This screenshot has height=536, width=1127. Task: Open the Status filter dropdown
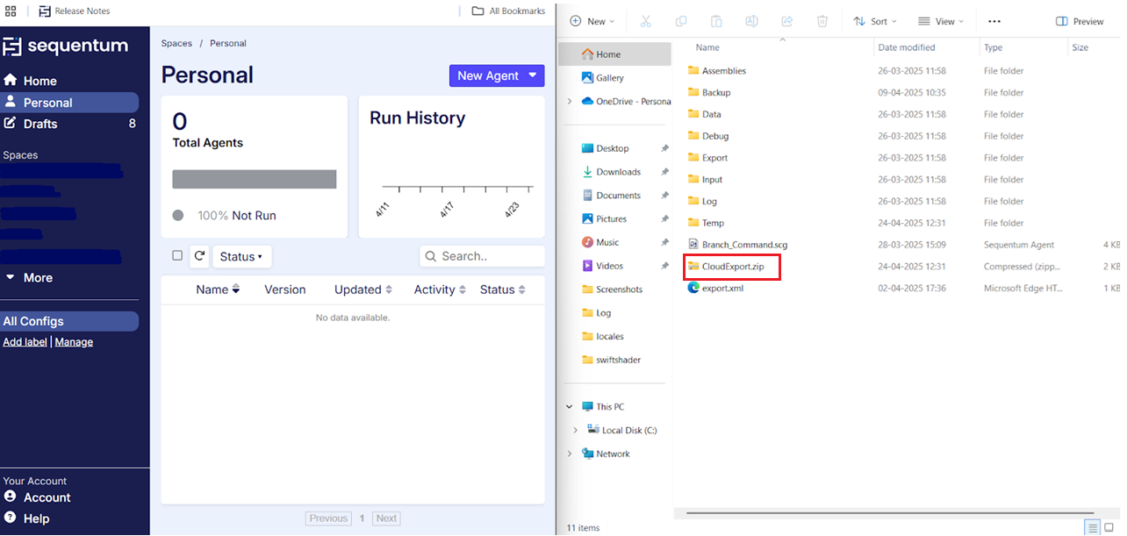point(241,257)
